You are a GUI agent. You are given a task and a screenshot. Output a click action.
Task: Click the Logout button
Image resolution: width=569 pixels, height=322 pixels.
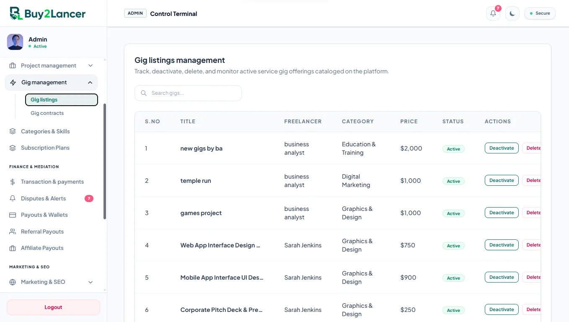(53, 307)
